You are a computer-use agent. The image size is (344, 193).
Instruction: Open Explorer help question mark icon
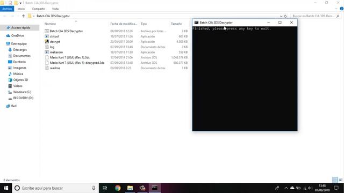(342, 9)
